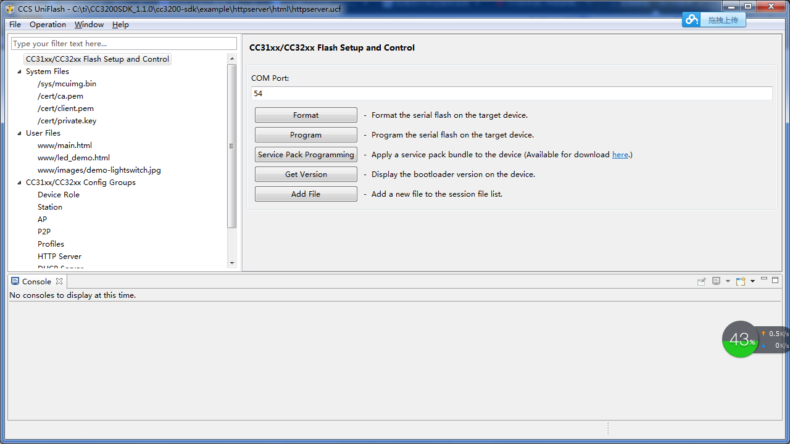Select the Station config item

50,207
